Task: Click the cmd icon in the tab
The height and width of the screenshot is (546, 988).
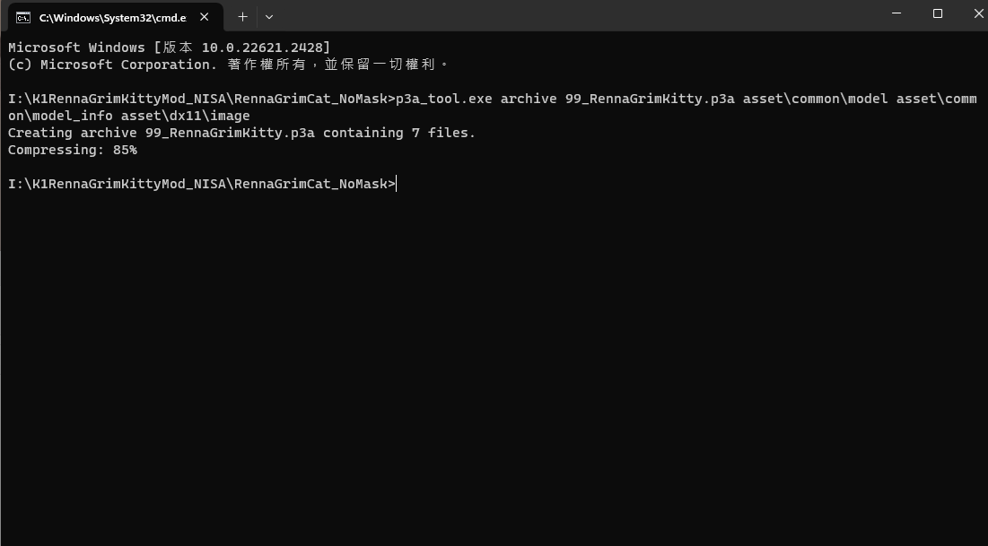Action: [x=23, y=17]
